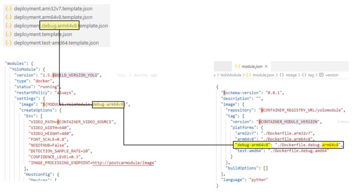Click the "Env" key
The height and width of the screenshot is (192, 354).
coord(30,116)
